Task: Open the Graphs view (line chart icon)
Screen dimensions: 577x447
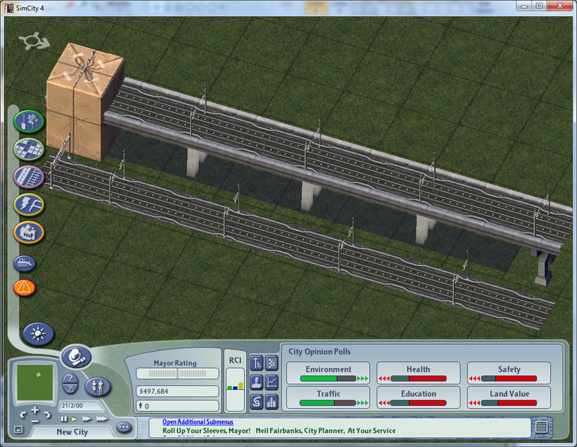Action: click(272, 382)
